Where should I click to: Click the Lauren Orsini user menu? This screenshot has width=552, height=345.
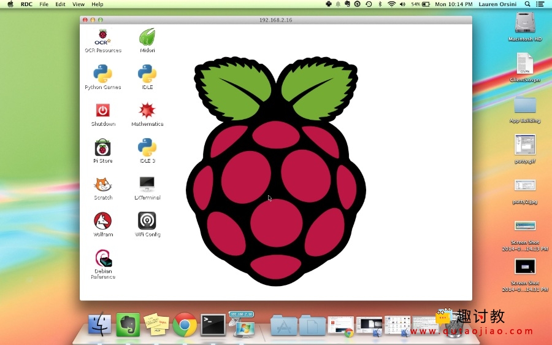pos(497,4)
